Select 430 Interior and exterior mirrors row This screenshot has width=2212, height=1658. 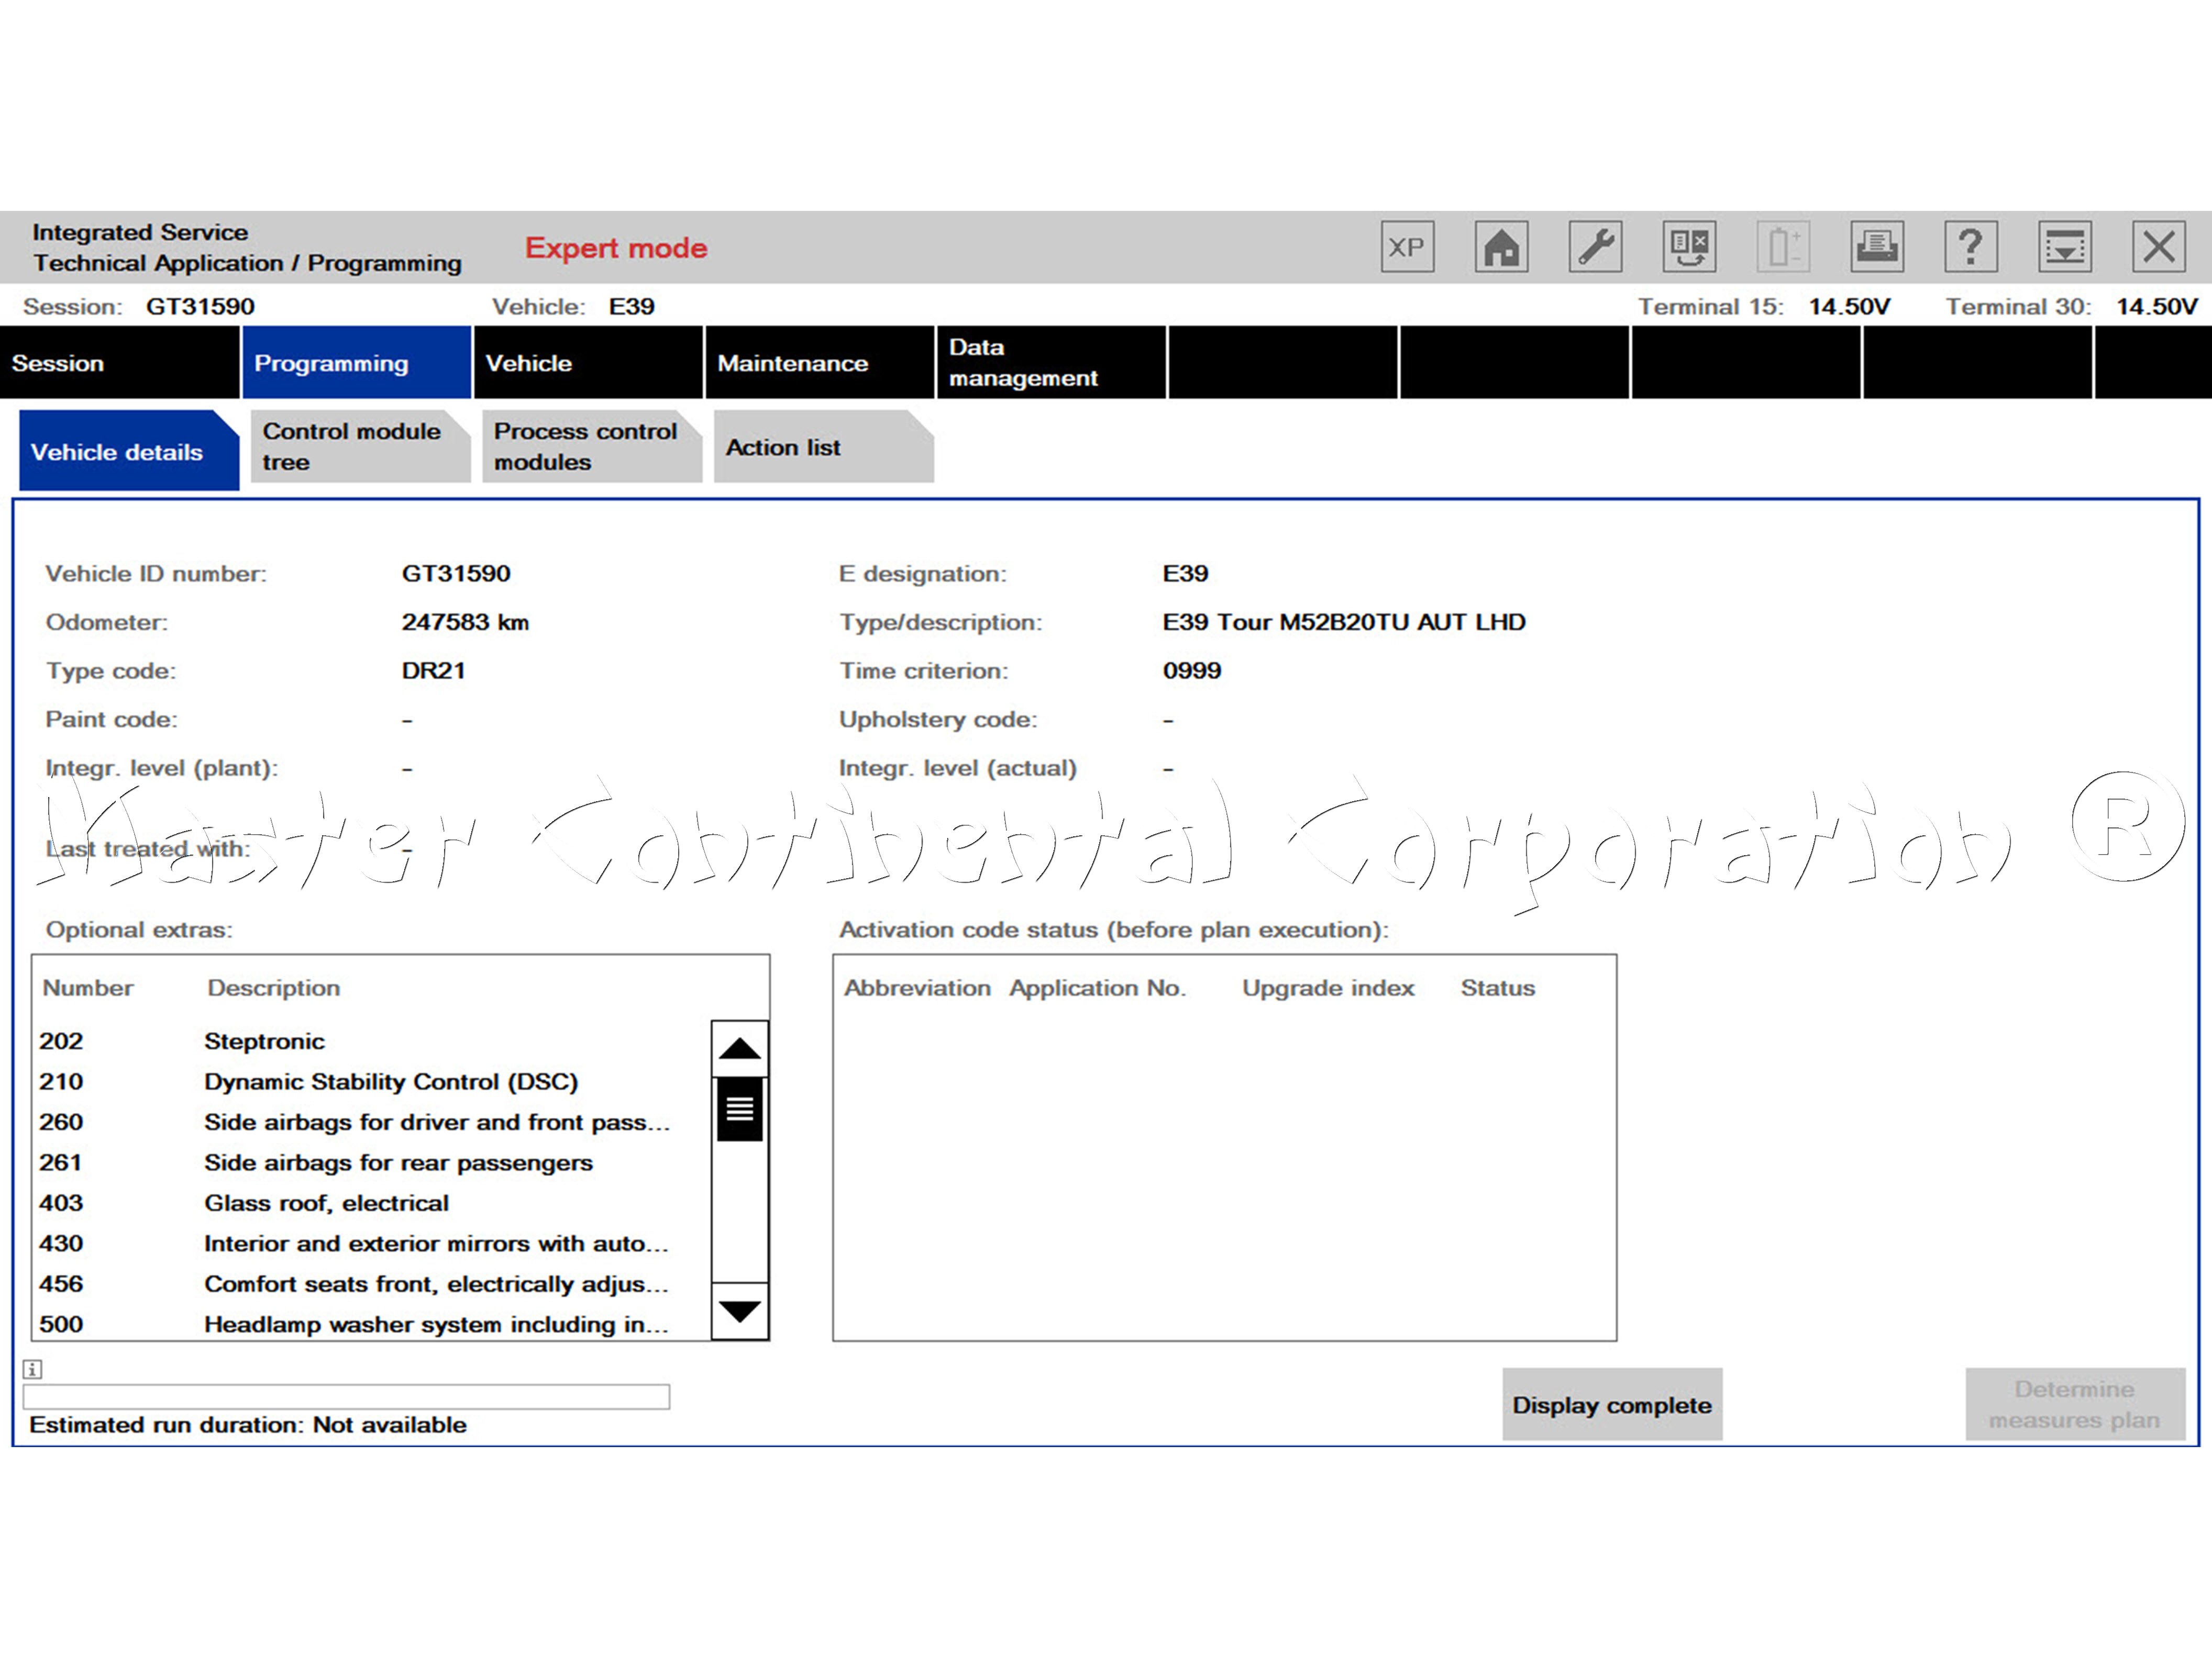tap(371, 1243)
